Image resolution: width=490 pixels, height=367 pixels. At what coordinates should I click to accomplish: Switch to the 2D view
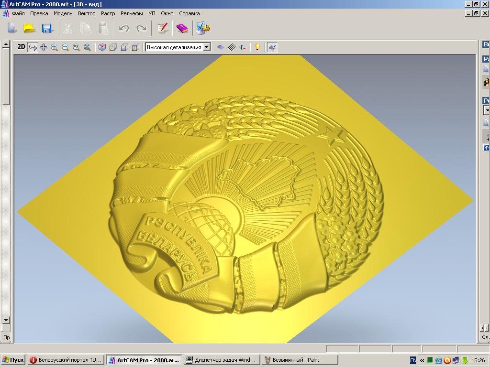tap(21, 47)
